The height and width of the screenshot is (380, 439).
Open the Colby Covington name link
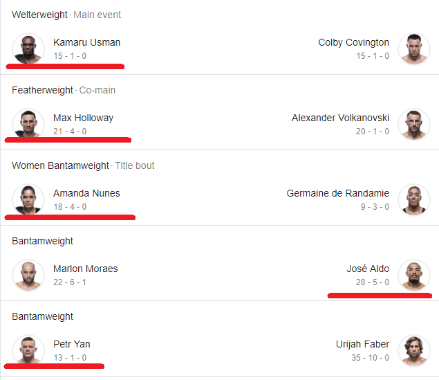(x=353, y=42)
